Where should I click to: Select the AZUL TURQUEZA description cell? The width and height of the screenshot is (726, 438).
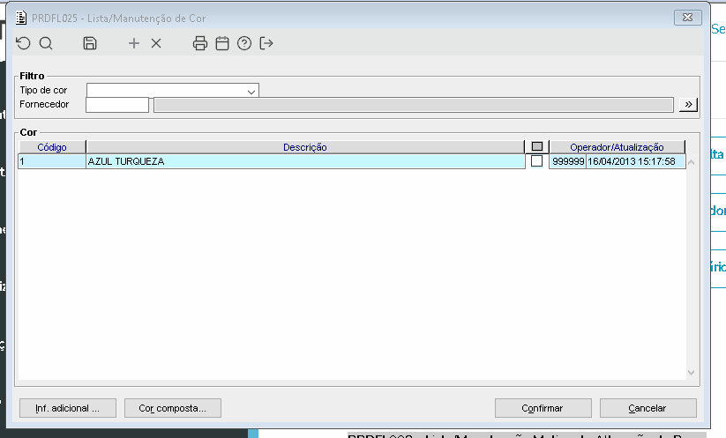305,161
